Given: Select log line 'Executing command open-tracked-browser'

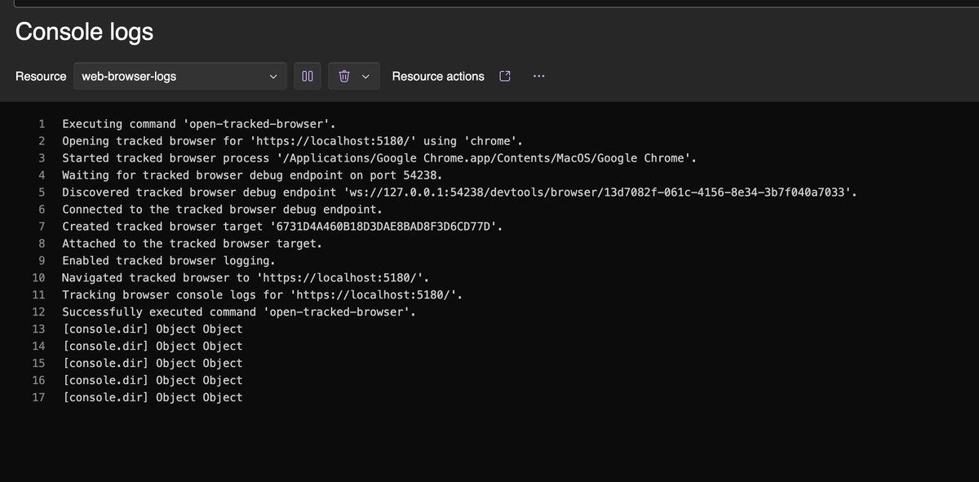Looking at the screenshot, I should click(200, 124).
